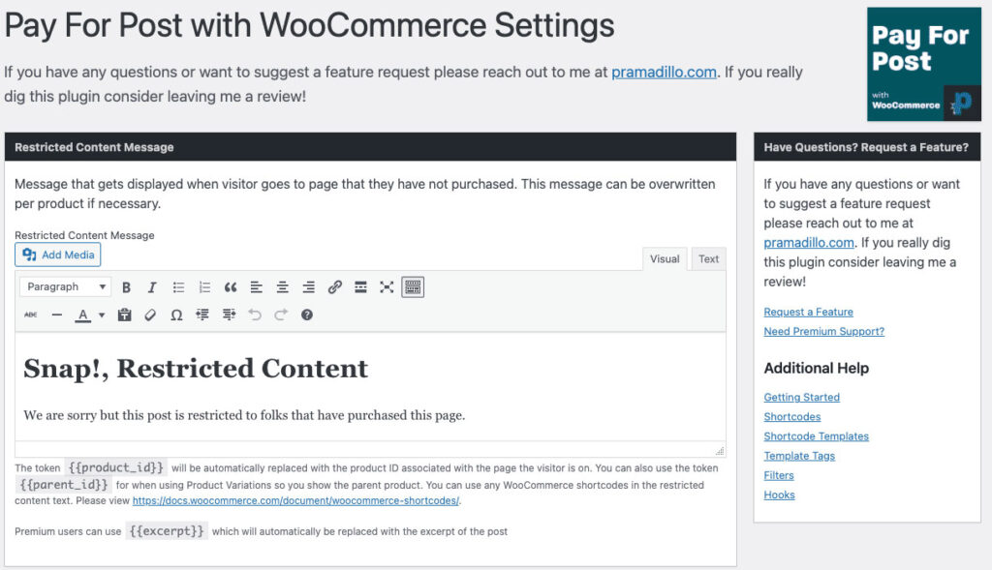The height and width of the screenshot is (570, 992).
Task: Open WooCommerce shortcodes documentation link
Action: pos(295,500)
